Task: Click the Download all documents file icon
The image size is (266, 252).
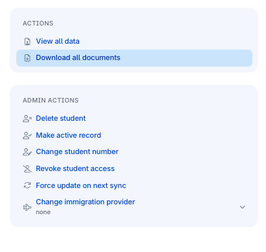Action: tap(27, 58)
